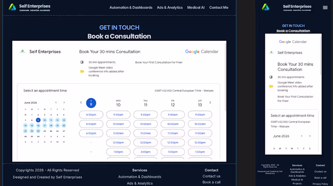
Task: Select the 5:00pm slot on Tuesday 9
Action: pyautogui.click(x=91, y=124)
